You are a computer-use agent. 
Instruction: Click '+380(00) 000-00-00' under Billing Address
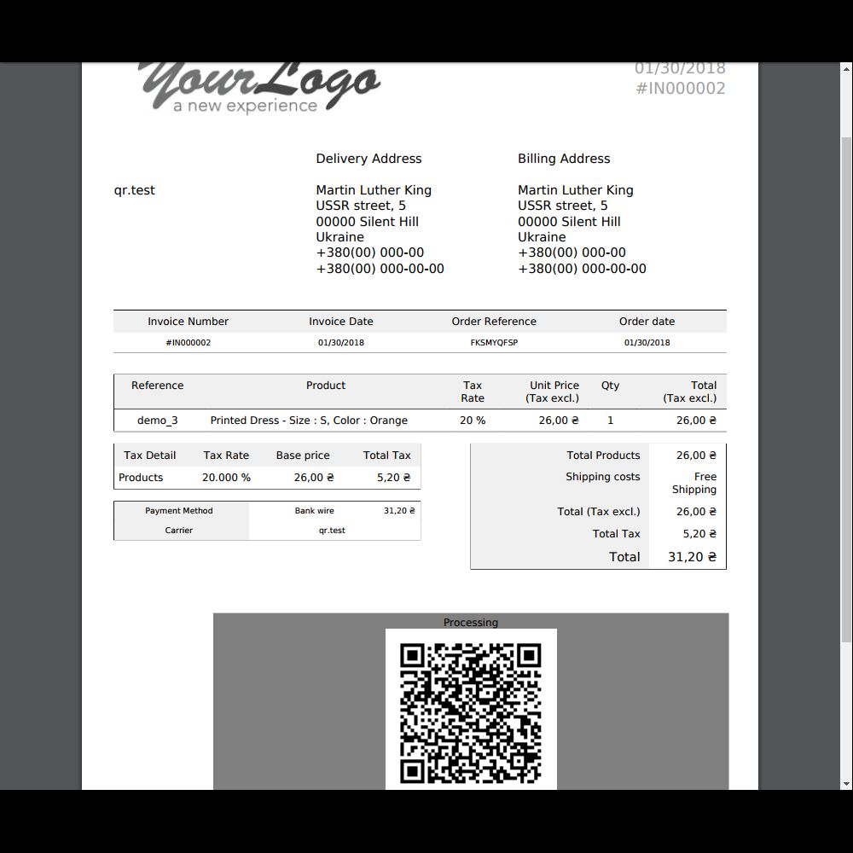click(x=582, y=269)
